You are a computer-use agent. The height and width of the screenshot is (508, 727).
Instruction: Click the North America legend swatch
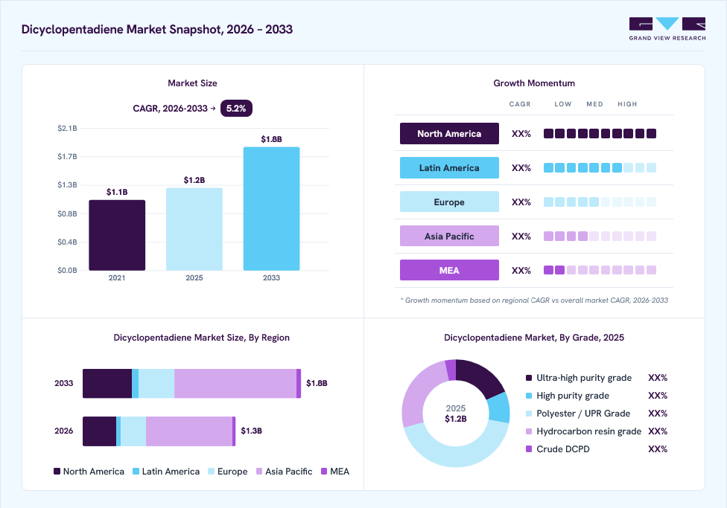pos(57,472)
